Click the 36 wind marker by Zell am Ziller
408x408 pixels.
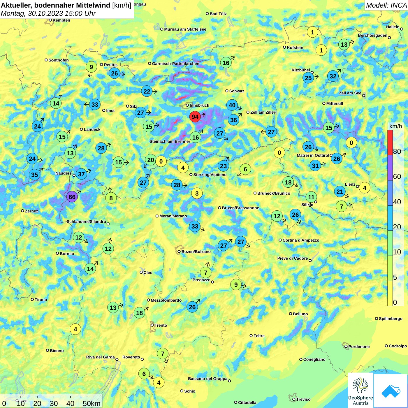point(233,120)
